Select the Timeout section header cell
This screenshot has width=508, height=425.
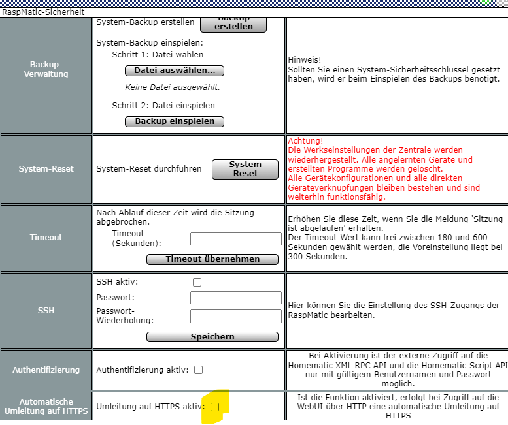[x=46, y=237]
